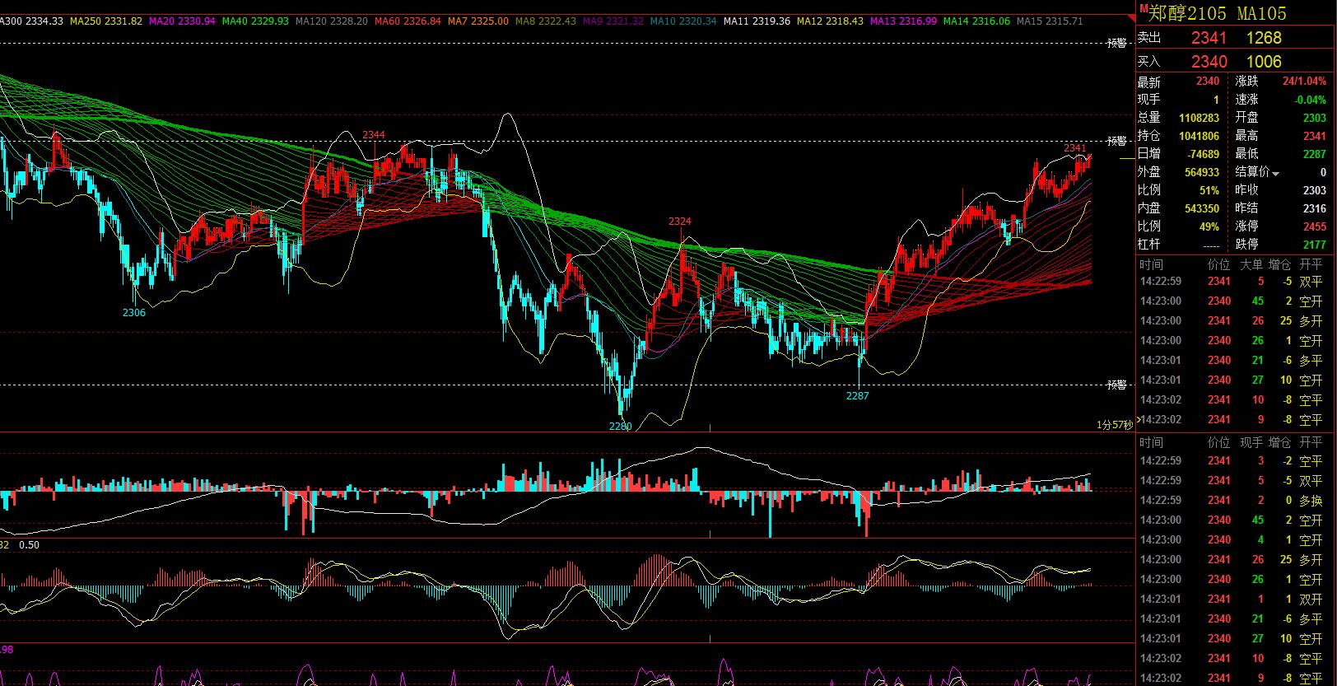Click the 日增 value -74689

[x=1204, y=154]
